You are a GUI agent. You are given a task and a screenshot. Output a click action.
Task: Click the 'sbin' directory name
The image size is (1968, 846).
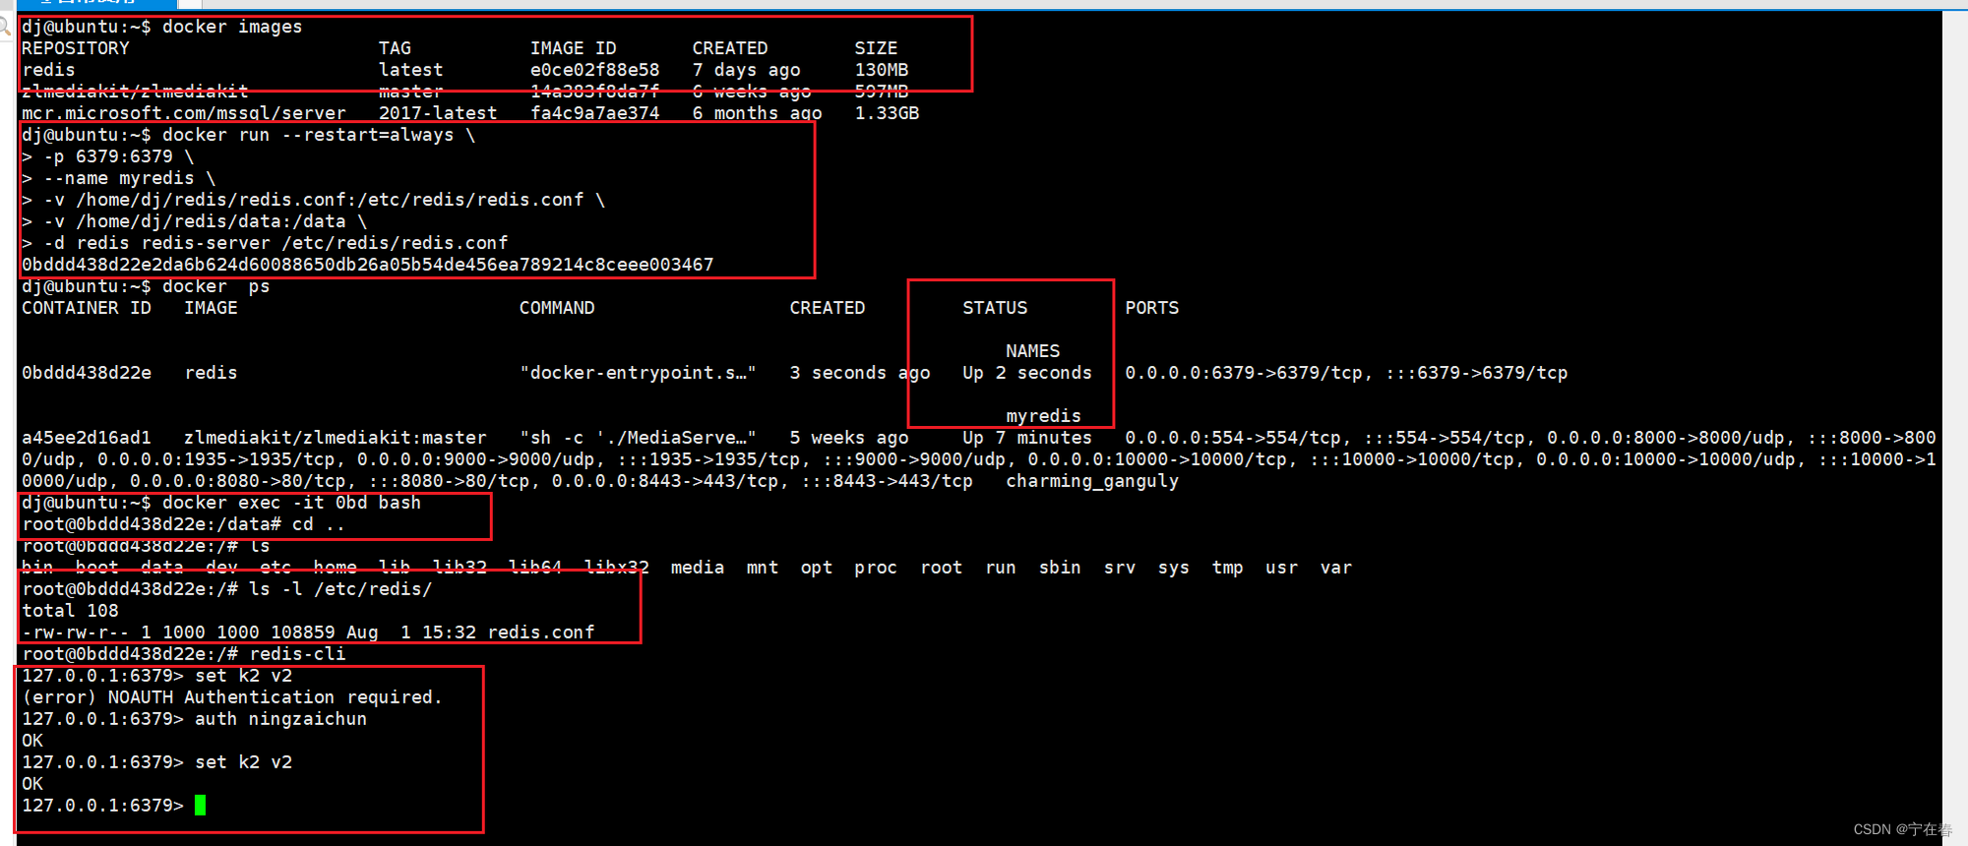(x=1060, y=568)
